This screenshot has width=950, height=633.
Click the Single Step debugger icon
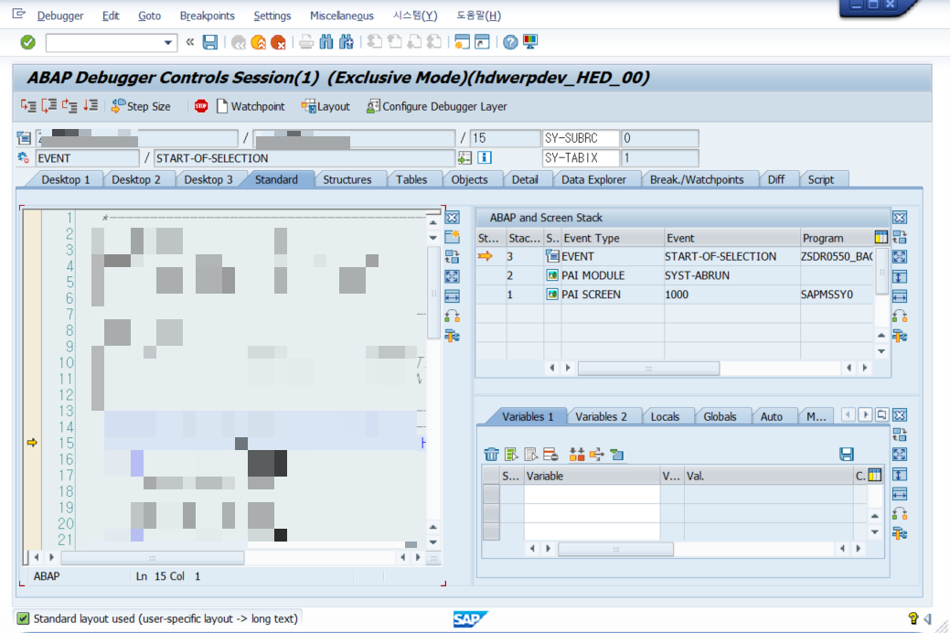[x=28, y=106]
